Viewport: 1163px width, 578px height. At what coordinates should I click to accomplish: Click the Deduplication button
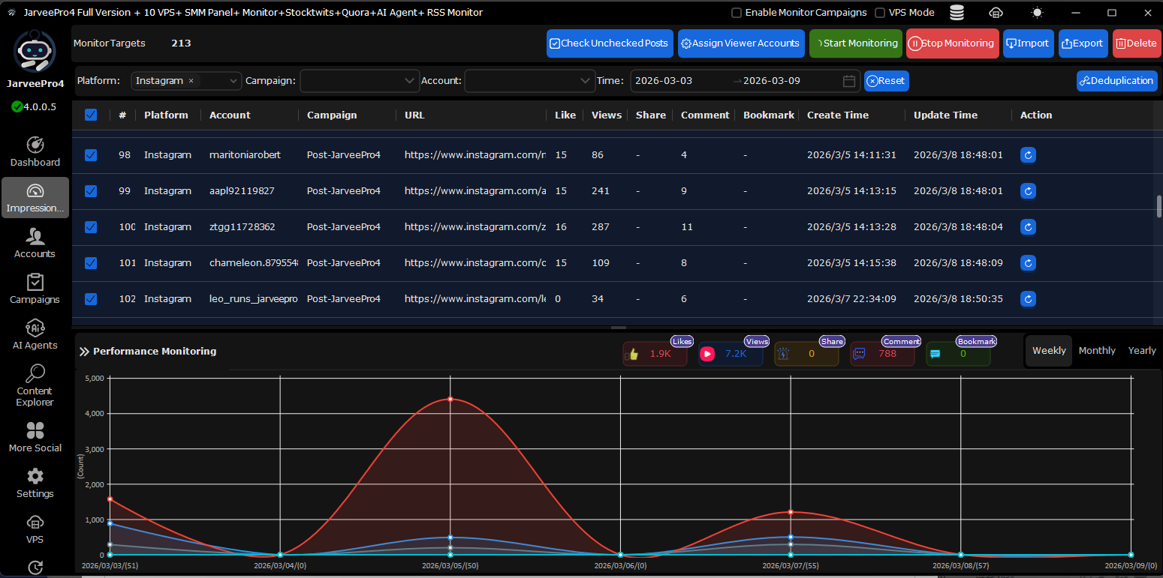click(x=1116, y=81)
